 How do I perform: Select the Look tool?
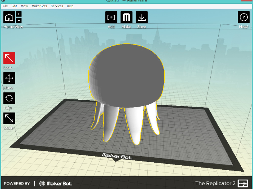point(9,58)
